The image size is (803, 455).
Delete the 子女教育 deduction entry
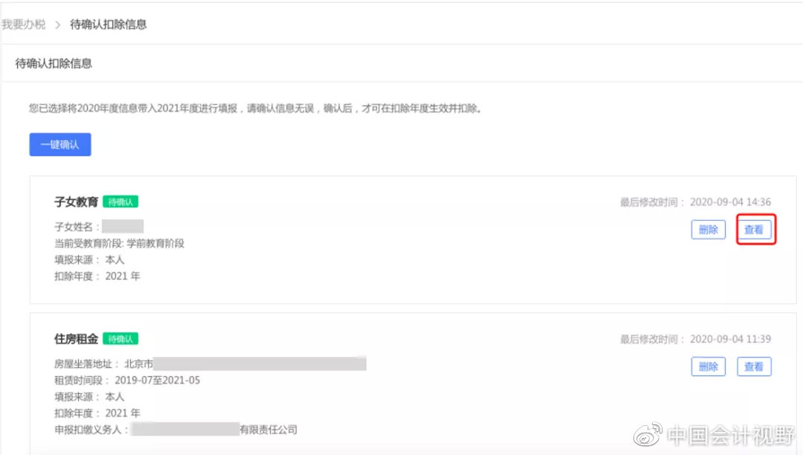[709, 229]
